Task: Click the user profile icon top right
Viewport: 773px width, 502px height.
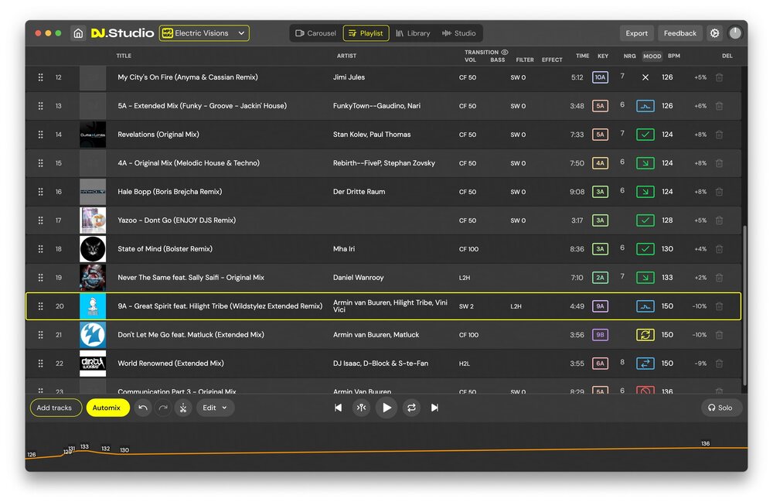Action: click(x=737, y=33)
